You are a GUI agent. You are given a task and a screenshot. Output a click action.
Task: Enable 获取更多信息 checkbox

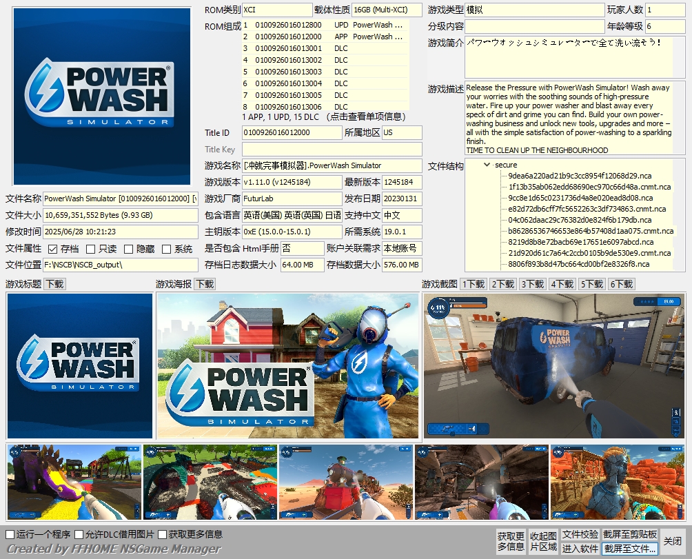[162, 534]
